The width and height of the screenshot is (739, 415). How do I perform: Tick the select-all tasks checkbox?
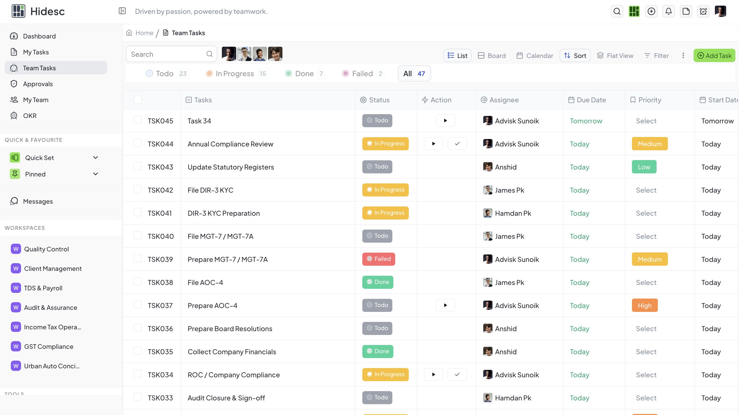click(x=137, y=100)
